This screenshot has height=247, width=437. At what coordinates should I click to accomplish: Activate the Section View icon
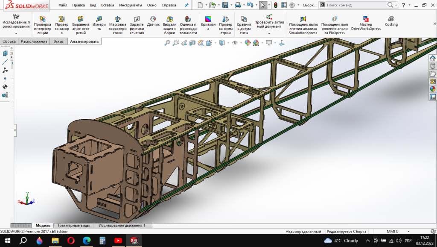click(192, 43)
